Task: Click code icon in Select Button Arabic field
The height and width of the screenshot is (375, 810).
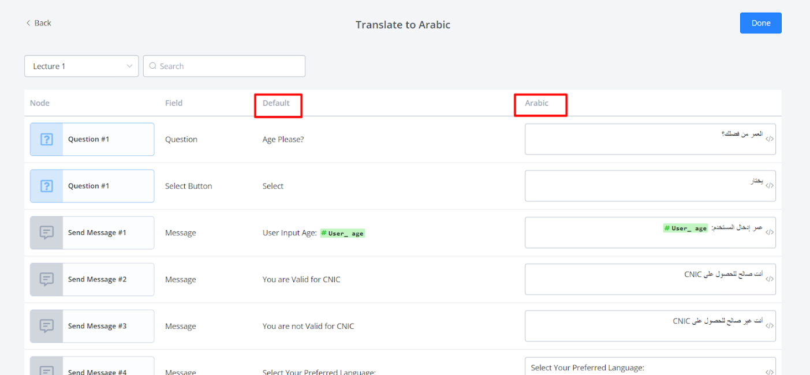Action: 769,186
